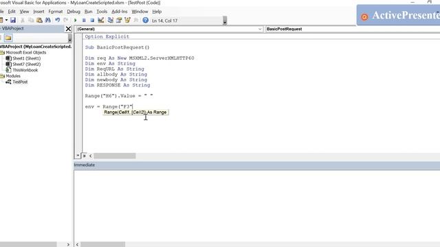
Task: Click the Copy icon in the toolbar
Action: [x=31, y=20]
